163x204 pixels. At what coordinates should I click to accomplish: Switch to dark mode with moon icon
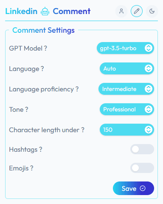[152, 11]
